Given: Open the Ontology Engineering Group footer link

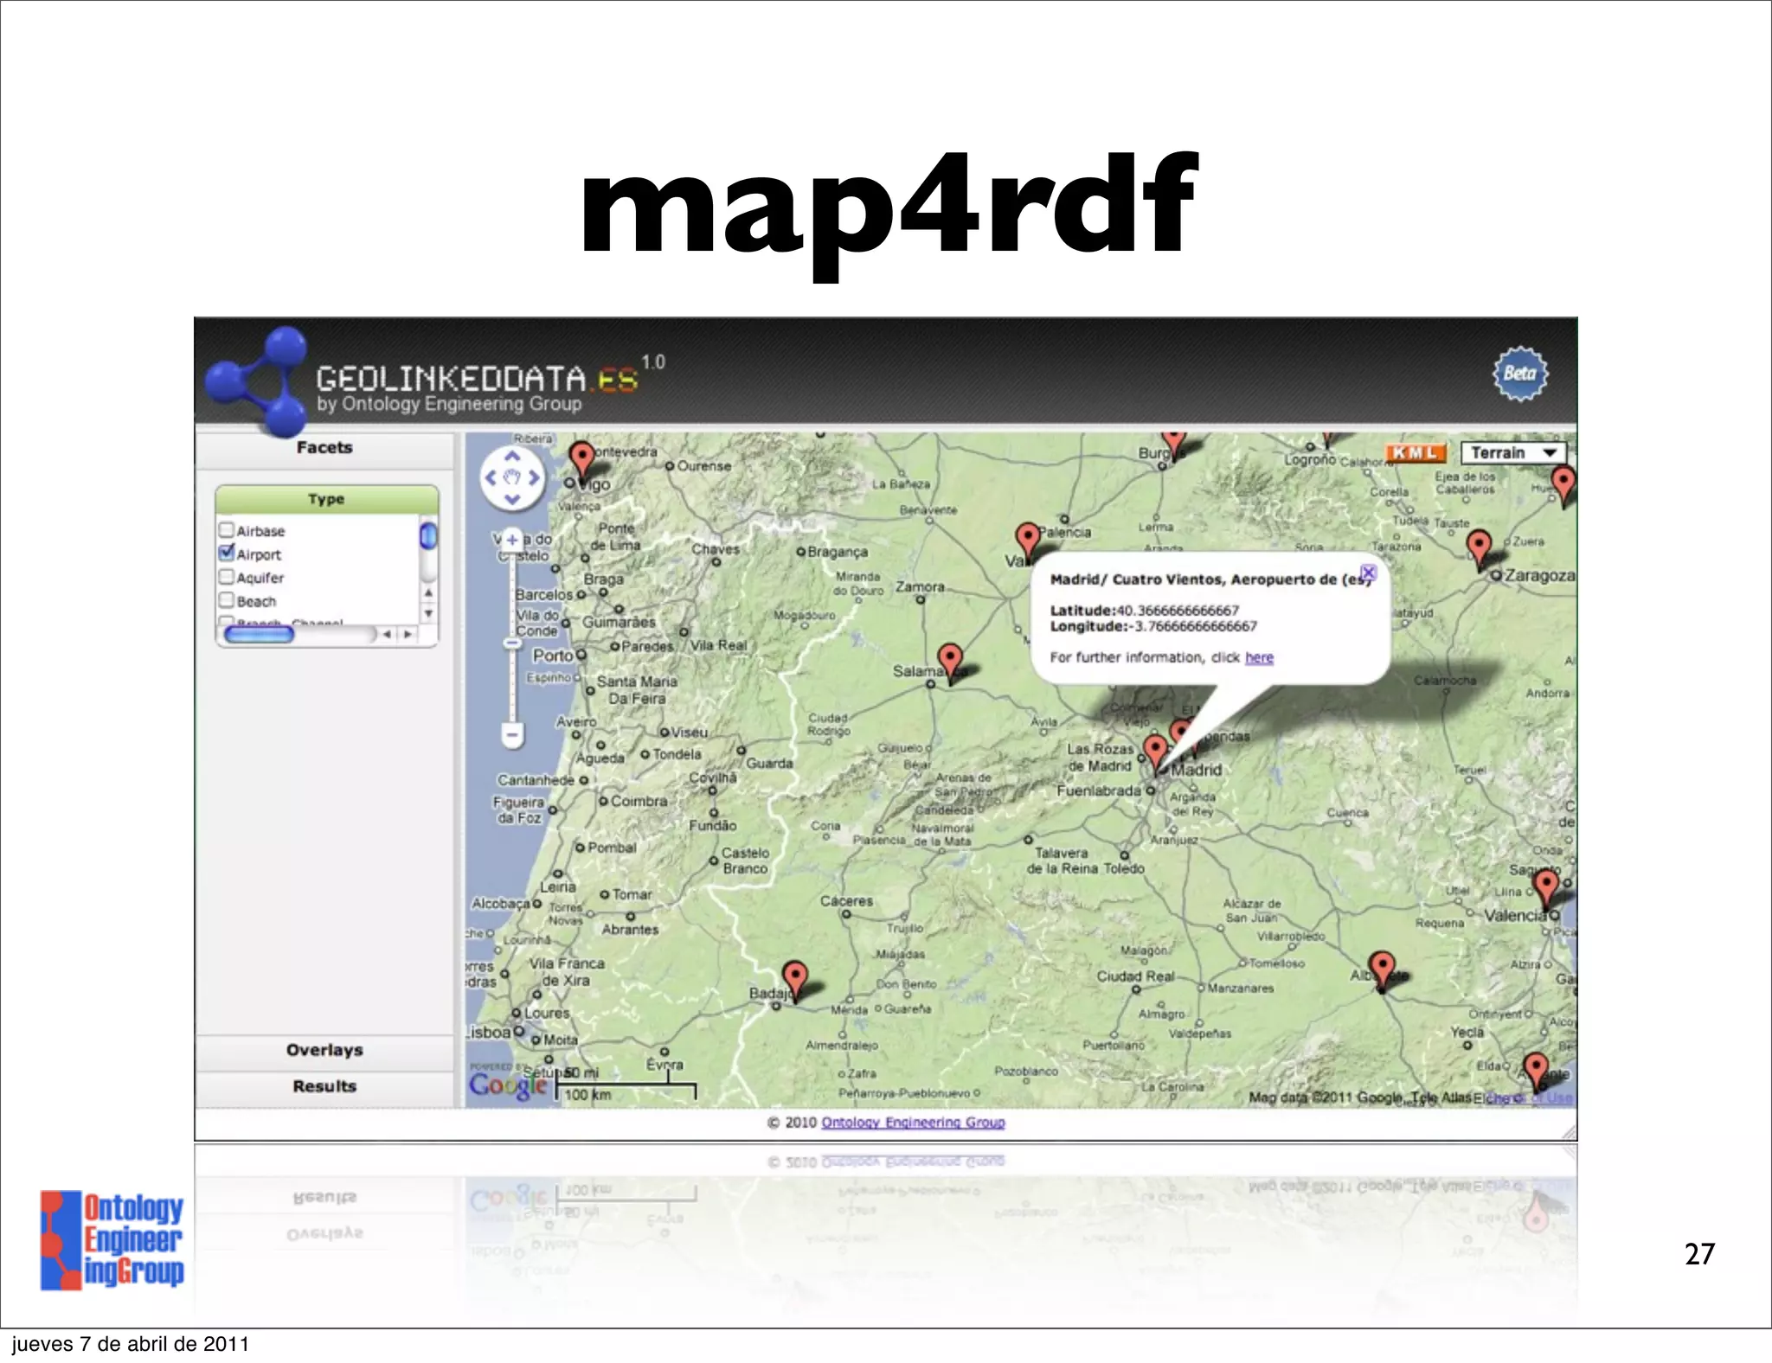Looking at the screenshot, I should [913, 1123].
